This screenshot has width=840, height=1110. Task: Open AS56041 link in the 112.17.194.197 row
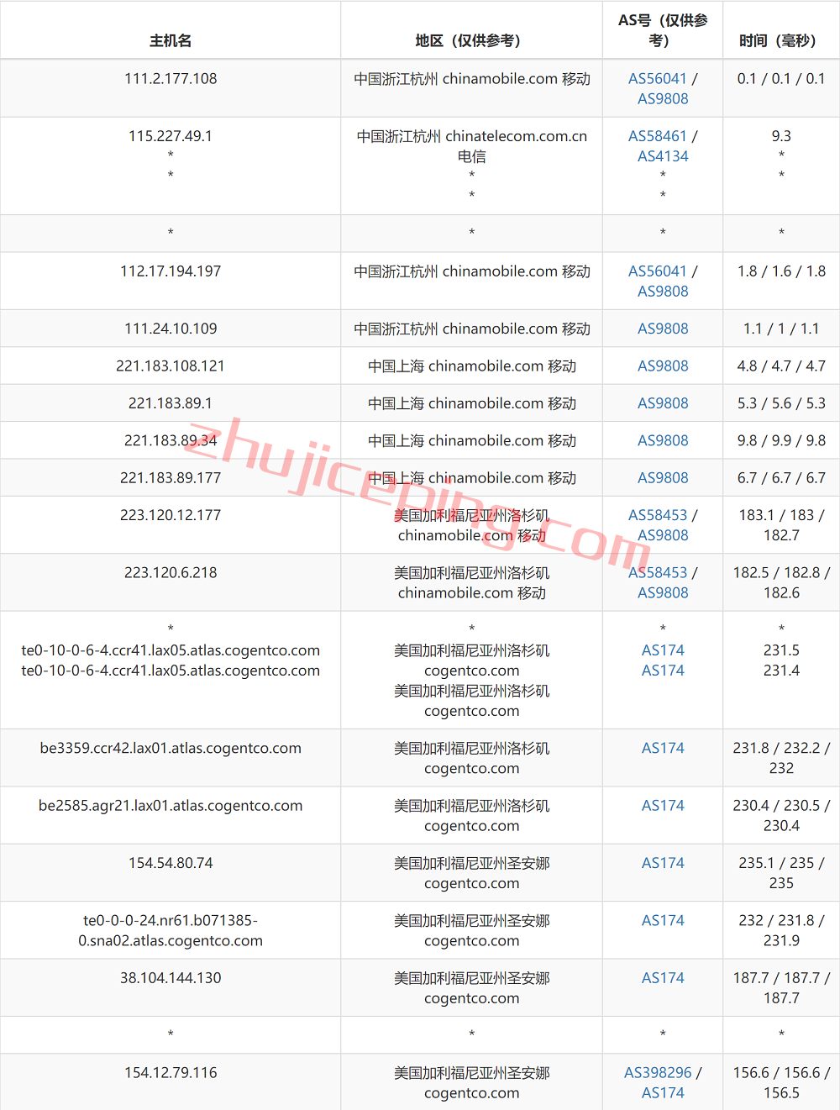(x=658, y=271)
